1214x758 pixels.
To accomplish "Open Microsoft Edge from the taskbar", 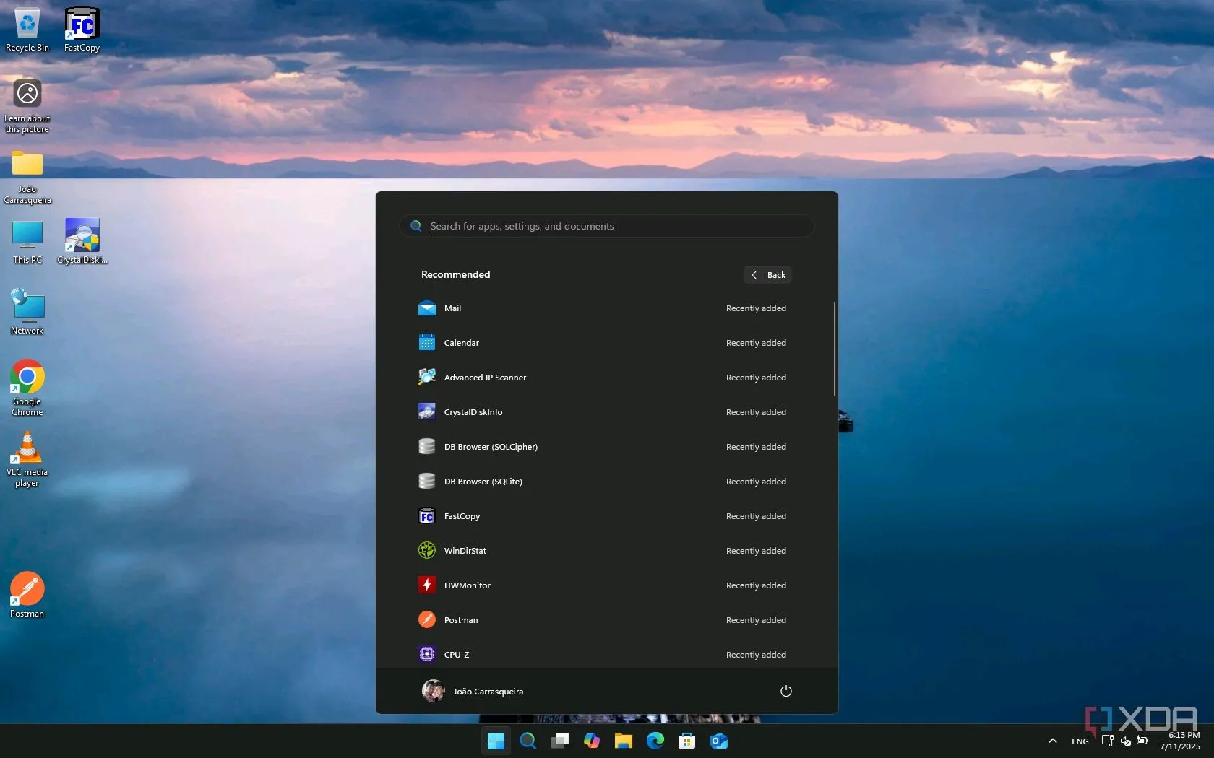I will click(x=655, y=741).
